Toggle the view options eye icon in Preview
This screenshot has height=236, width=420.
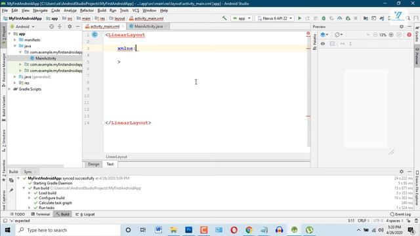pyautogui.click(x=323, y=44)
